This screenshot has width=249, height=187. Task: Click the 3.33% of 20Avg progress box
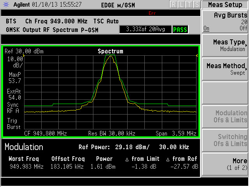click(x=146, y=29)
